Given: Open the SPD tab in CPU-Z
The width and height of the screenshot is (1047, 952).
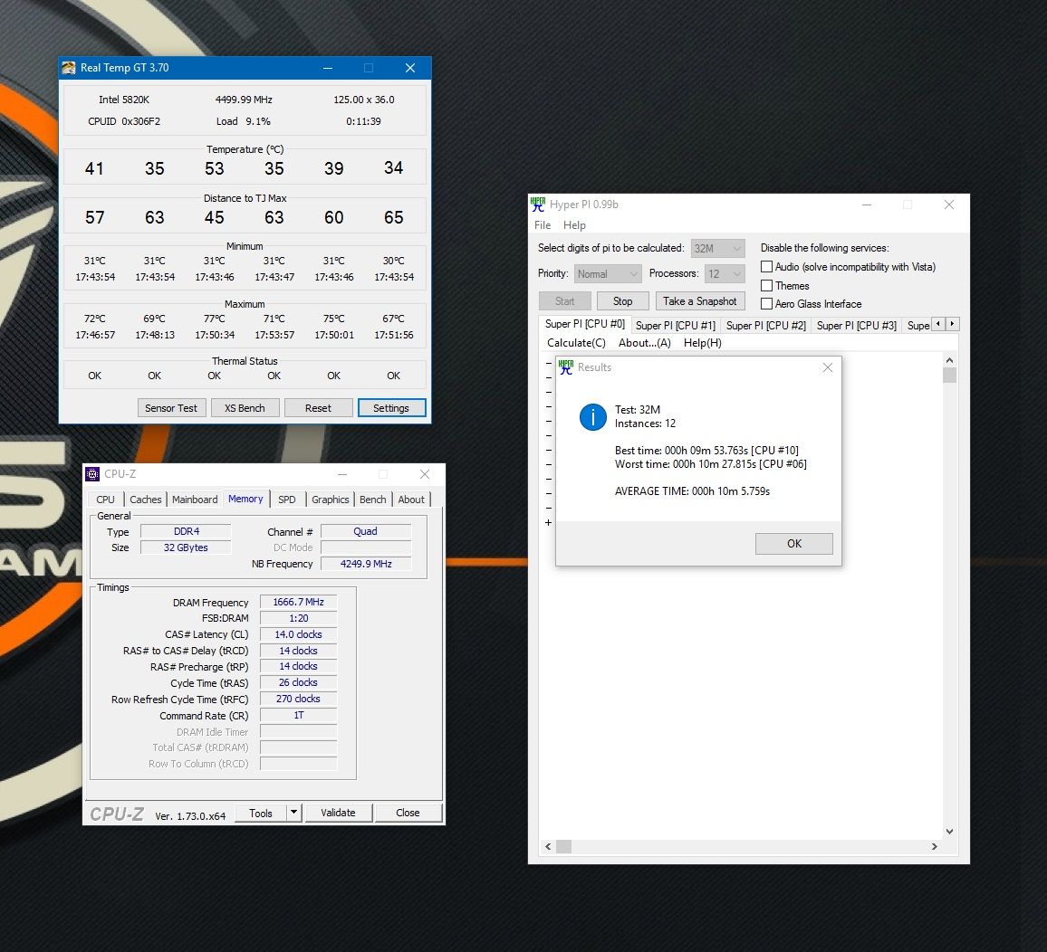Looking at the screenshot, I should (287, 500).
